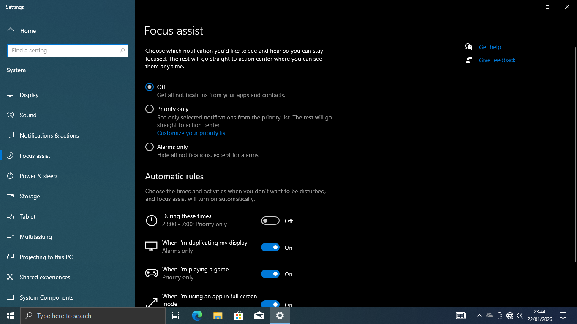Click the Get help link

coord(490,47)
